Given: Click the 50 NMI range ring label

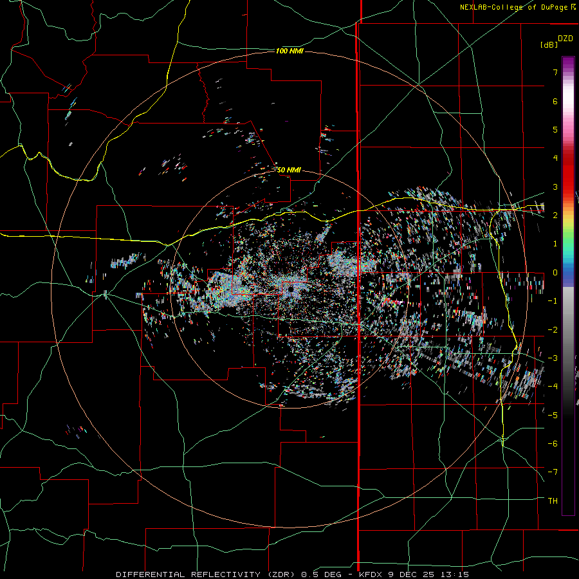Looking at the screenshot, I should pos(289,170).
